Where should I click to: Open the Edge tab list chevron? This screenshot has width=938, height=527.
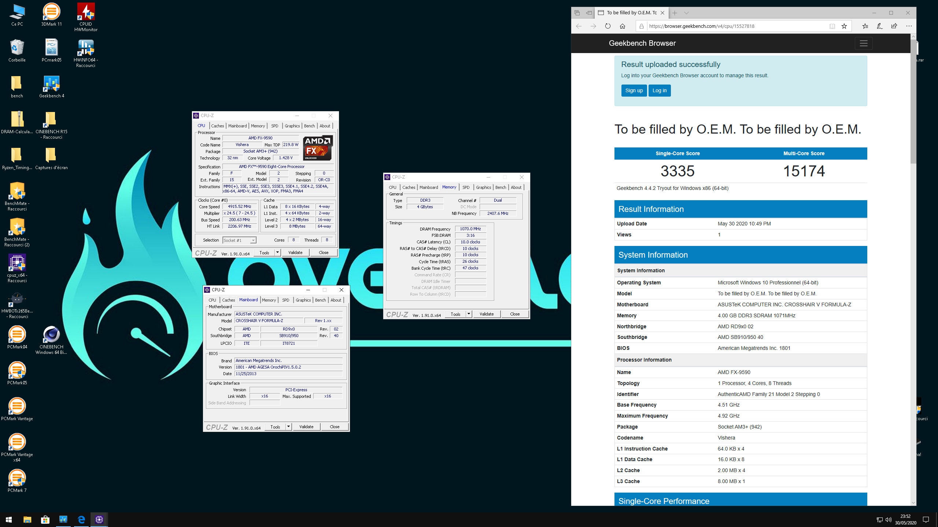686,13
